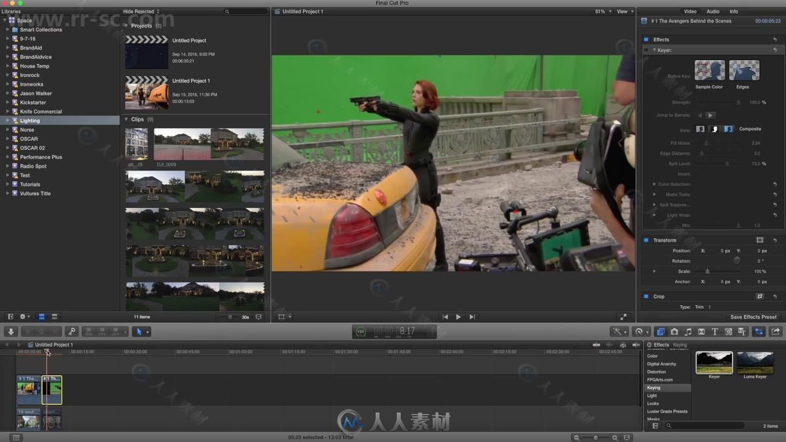Switch inspector to Audio tab
Viewport: 786px width, 442px height.
pos(713,12)
